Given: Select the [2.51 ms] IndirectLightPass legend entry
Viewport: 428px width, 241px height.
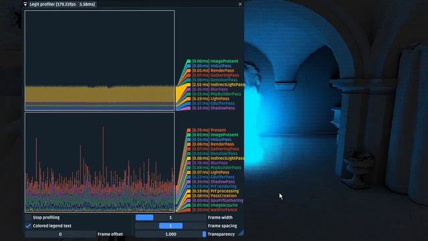Looking at the screenshot, I should (x=219, y=85).
